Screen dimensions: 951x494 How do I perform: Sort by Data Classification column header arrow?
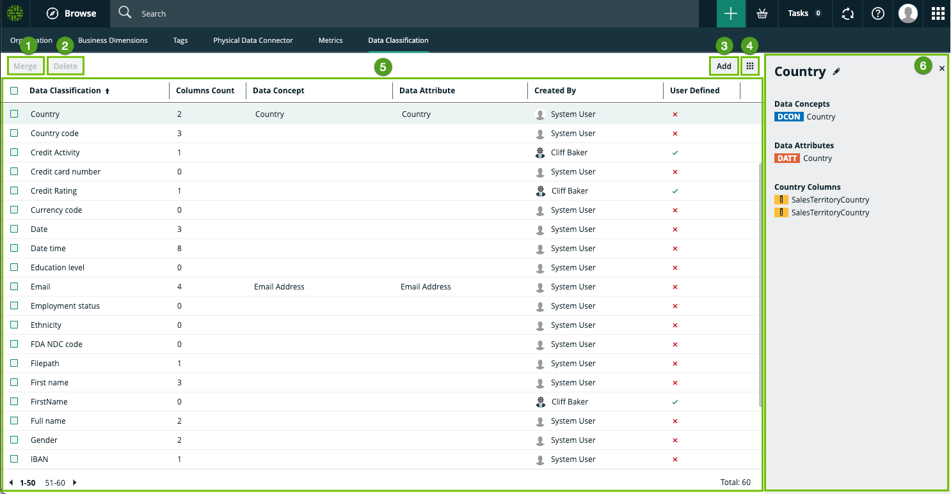(x=107, y=91)
